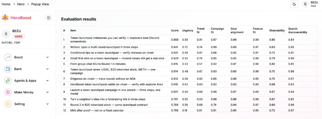The width and height of the screenshot is (322, 119).
Task: Click Popup View breadcrumb
Action: pos(40,4)
